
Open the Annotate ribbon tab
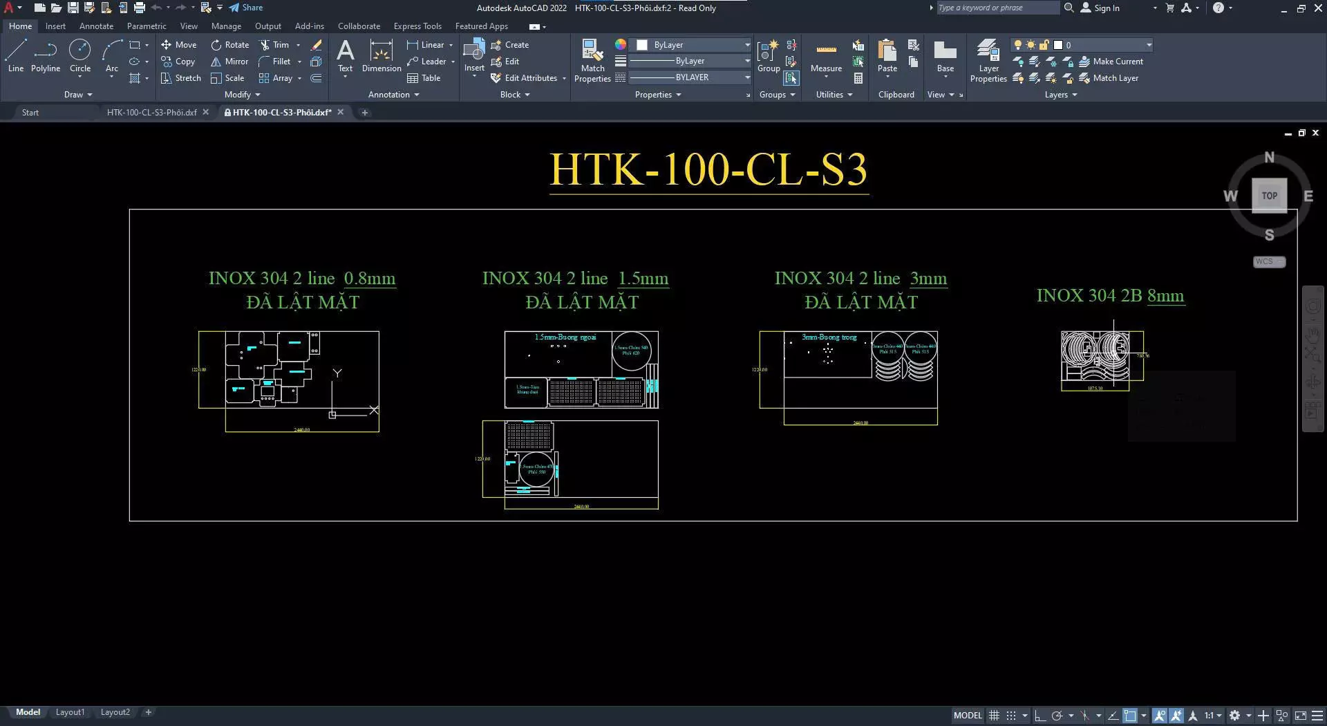[x=96, y=26]
